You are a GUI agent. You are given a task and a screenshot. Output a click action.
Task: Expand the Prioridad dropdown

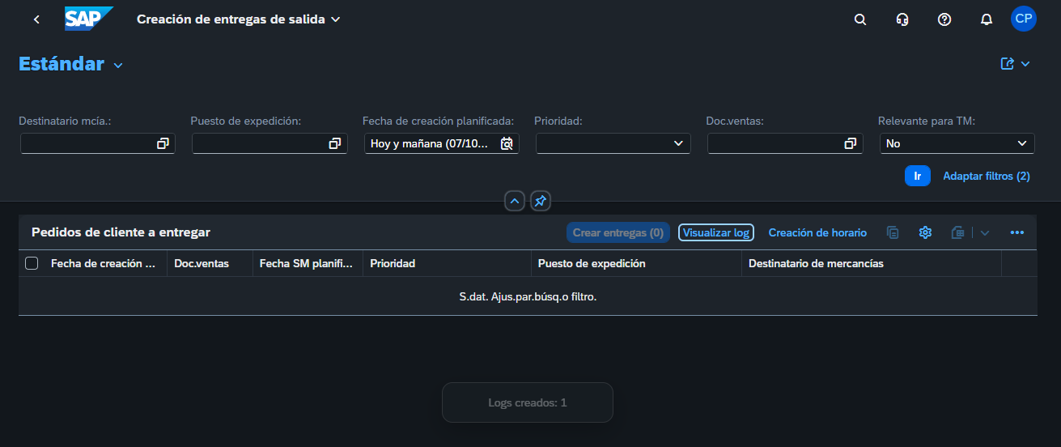pos(678,143)
